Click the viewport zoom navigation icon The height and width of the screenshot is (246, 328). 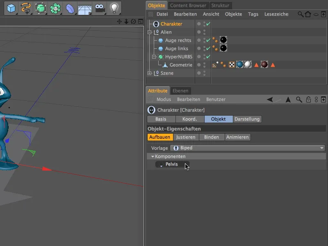[x=126, y=21]
